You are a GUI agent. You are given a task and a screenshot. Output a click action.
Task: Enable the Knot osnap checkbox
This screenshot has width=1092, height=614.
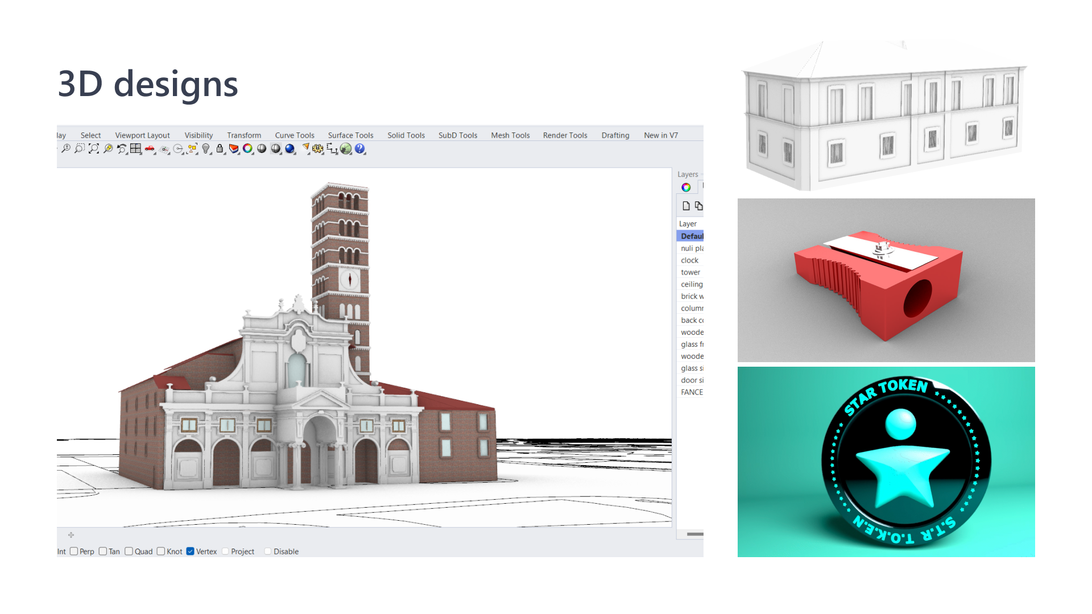pyautogui.click(x=161, y=551)
